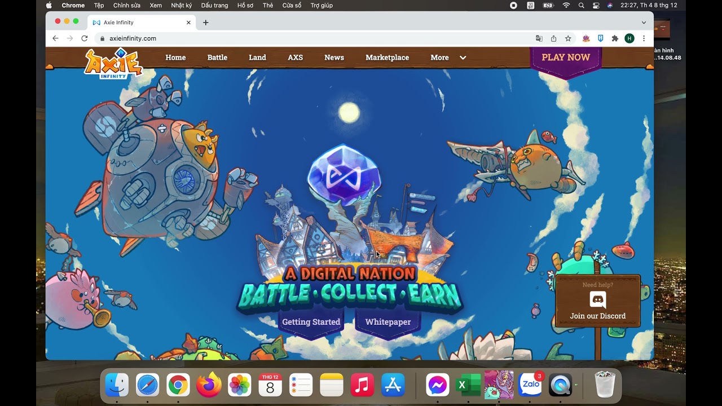This screenshot has height=406, width=722.
Task: Open Google Chrome in the dock
Action: [178, 385]
